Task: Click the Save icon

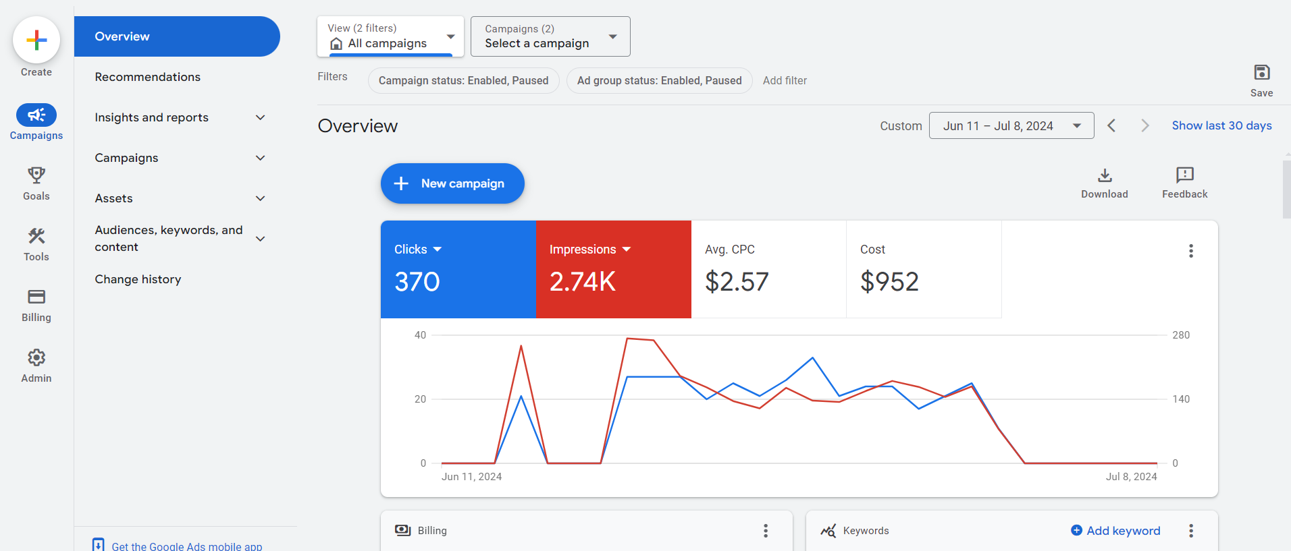Action: click(x=1261, y=73)
